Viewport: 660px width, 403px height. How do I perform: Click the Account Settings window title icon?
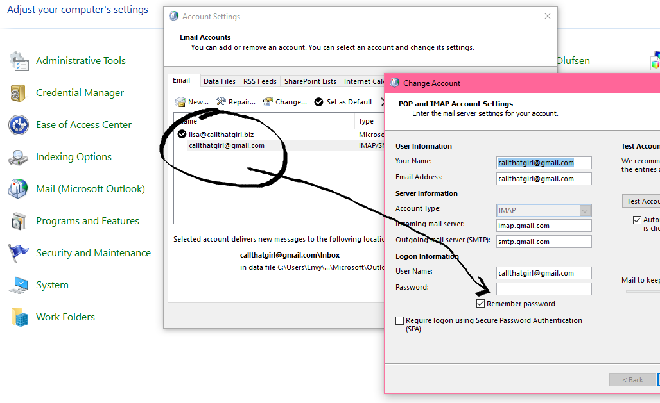(x=173, y=17)
